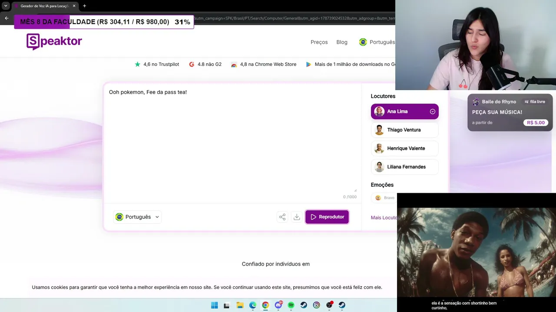The height and width of the screenshot is (312, 556).
Task: Click the angry emoji on Bravo chip
Action: (x=378, y=198)
